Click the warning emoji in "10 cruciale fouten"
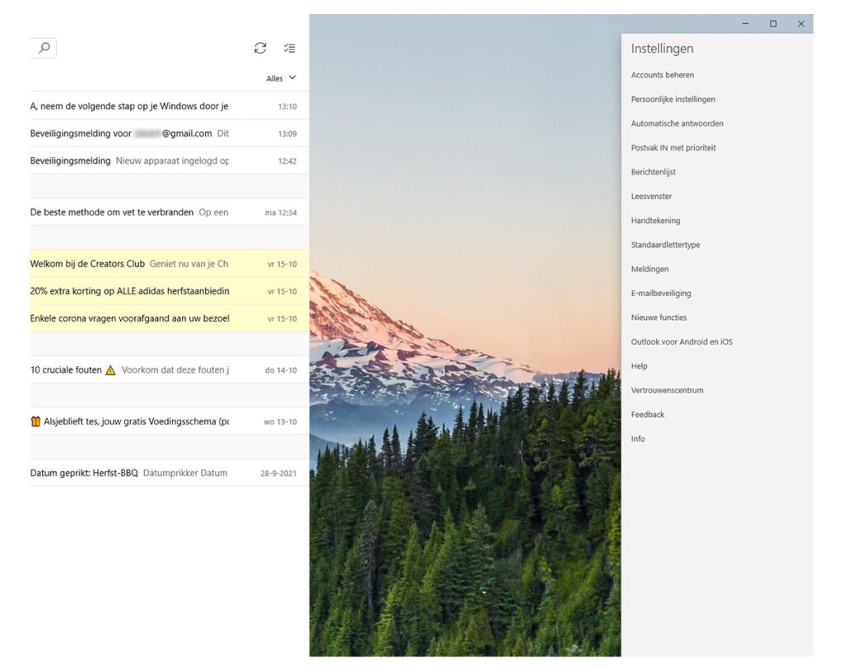 [x=109, y=370]
